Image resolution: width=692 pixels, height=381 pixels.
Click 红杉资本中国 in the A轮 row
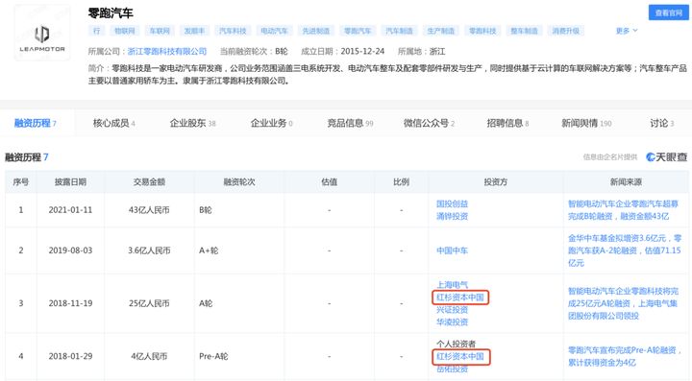[x=460, y=298]
